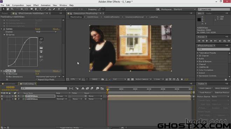This screenshot has height=129, width=231.
Task: Toggle Snapping option in toolbar
Action: coord(91,9)
